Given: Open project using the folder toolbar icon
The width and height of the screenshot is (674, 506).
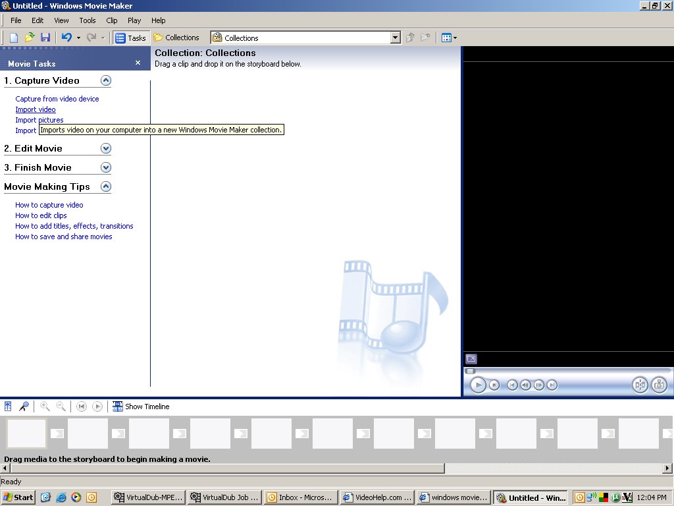Looking at the screenshot, I should pyautogui.click(x=29, y=38).
